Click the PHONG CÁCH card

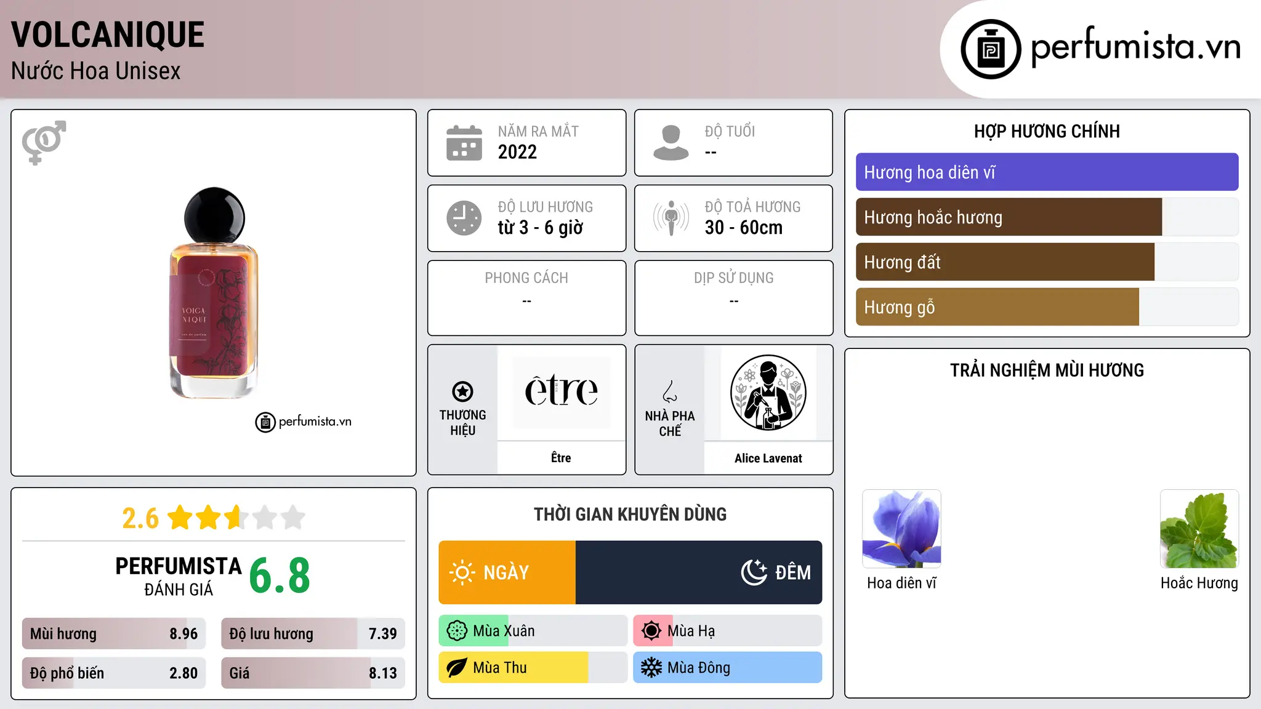point(526,298)
